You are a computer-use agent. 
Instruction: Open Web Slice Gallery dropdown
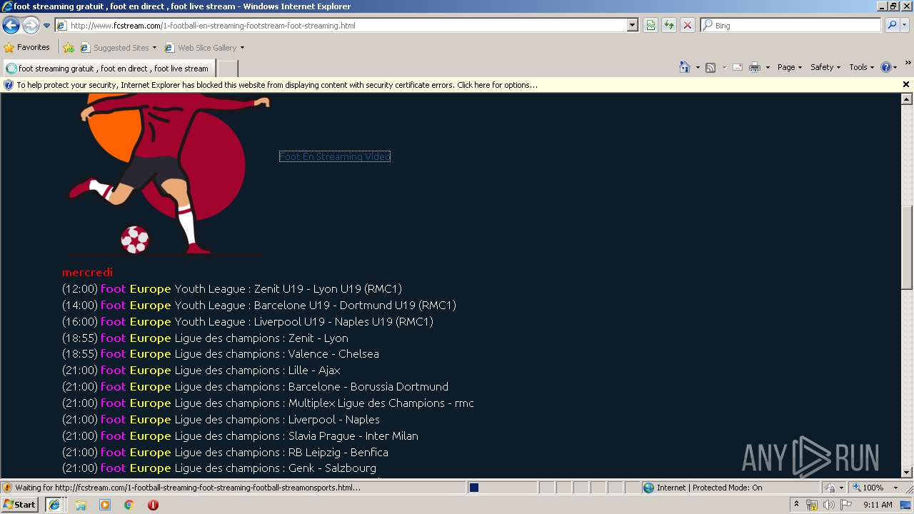pos(204,48)
